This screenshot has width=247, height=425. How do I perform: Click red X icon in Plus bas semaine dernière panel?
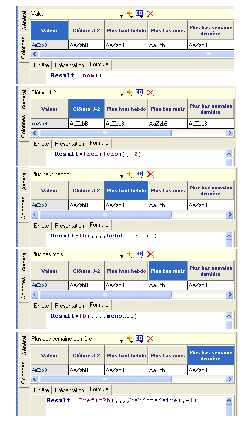click(x=150, y=339)
